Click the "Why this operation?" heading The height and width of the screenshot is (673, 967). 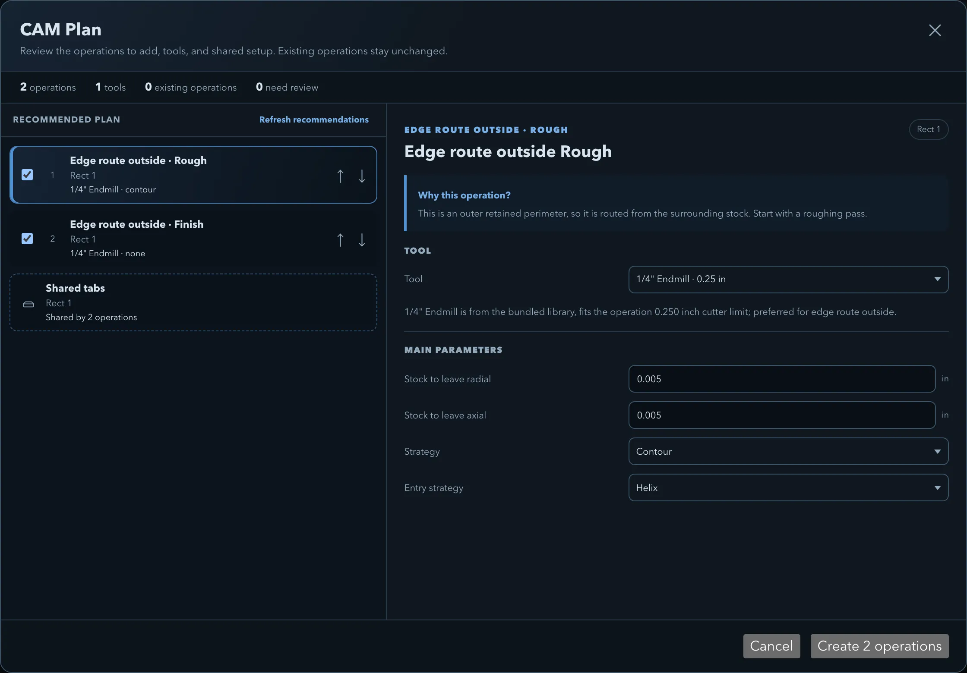point(464,195)
